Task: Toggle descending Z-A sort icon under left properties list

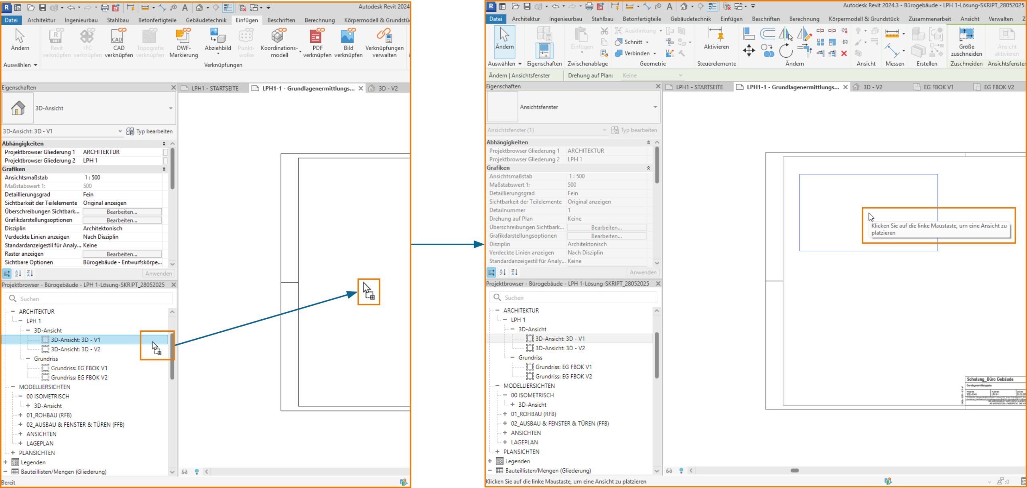Action: pyautogui.click(x=30, y=274)
